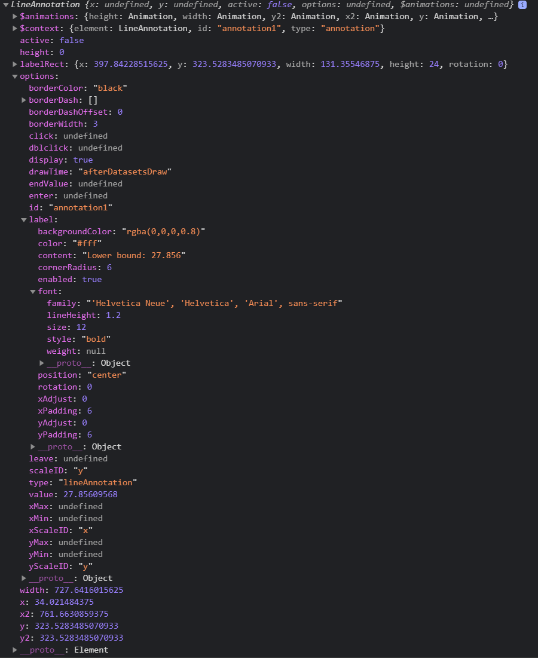Screen dimensions: 538x658
Task: Select the display: true property
Action: [x=61, y=160]
